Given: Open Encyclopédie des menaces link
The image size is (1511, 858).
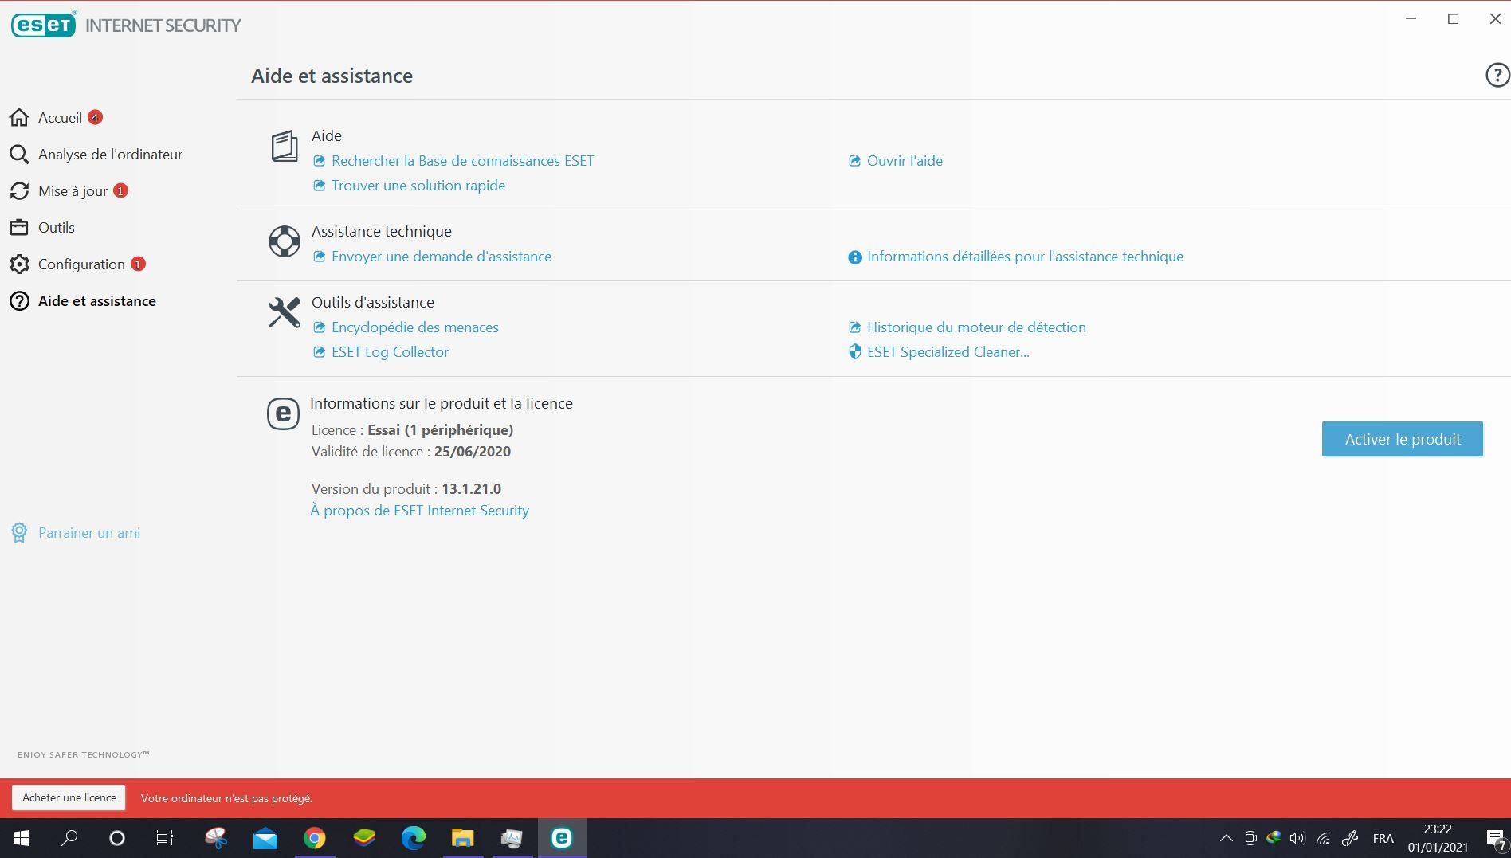Looking at the screenshot, I should [x=415, y=327].
